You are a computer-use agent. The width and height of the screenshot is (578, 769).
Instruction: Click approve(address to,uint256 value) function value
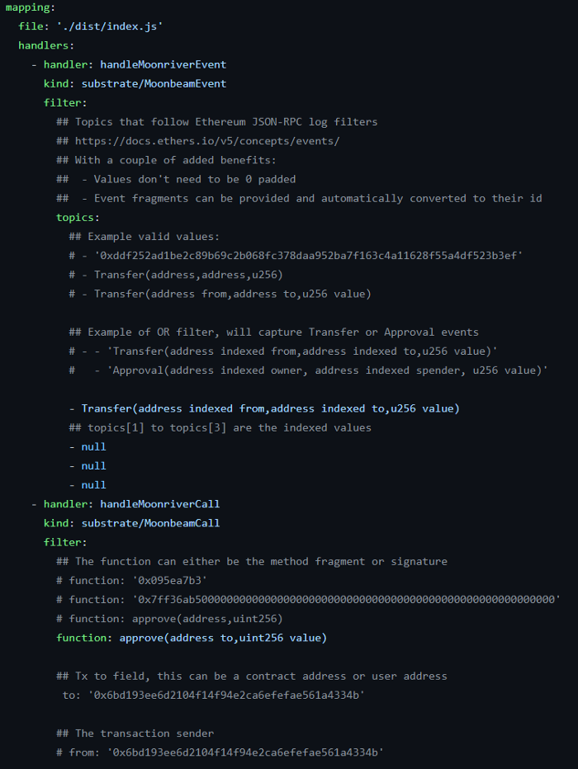(223, 638)
